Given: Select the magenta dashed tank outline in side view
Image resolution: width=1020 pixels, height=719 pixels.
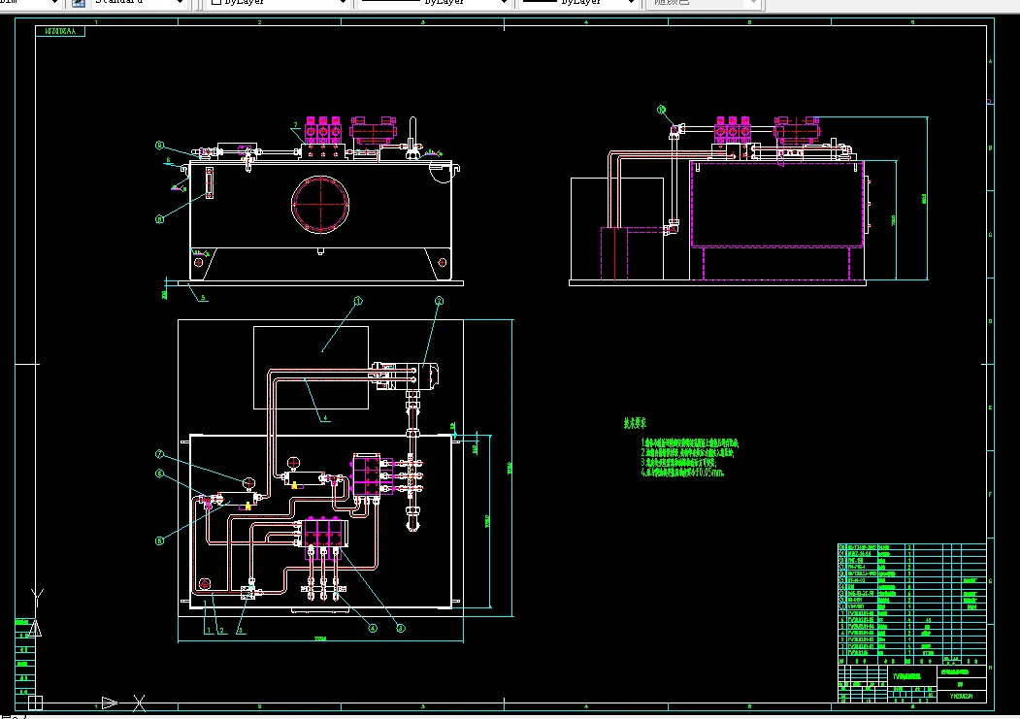Looking at the screenshot, I should point(777,205).
